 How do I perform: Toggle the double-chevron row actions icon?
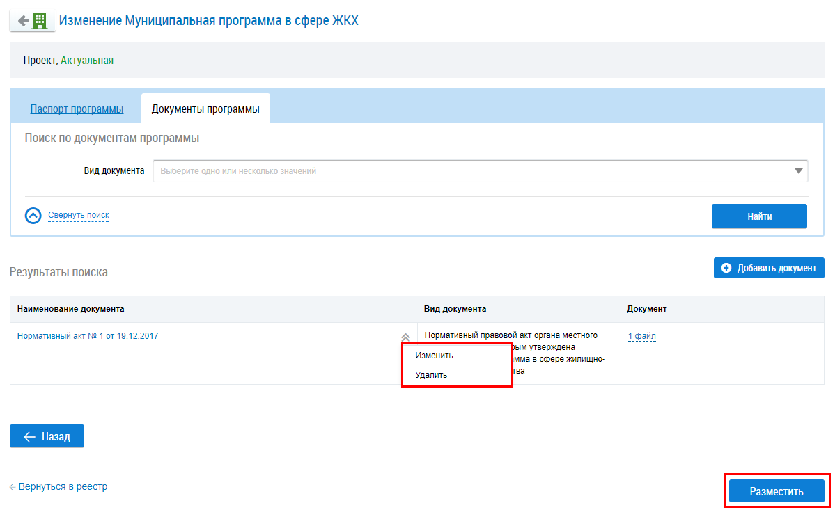pyautogui.click(x=405, y=337)
